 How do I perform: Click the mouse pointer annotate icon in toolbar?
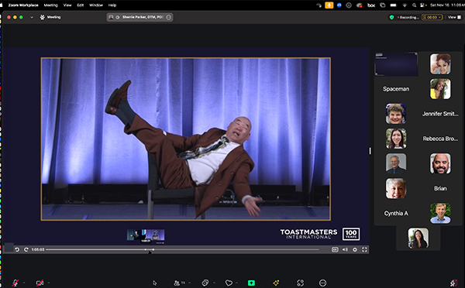point(154,283)
